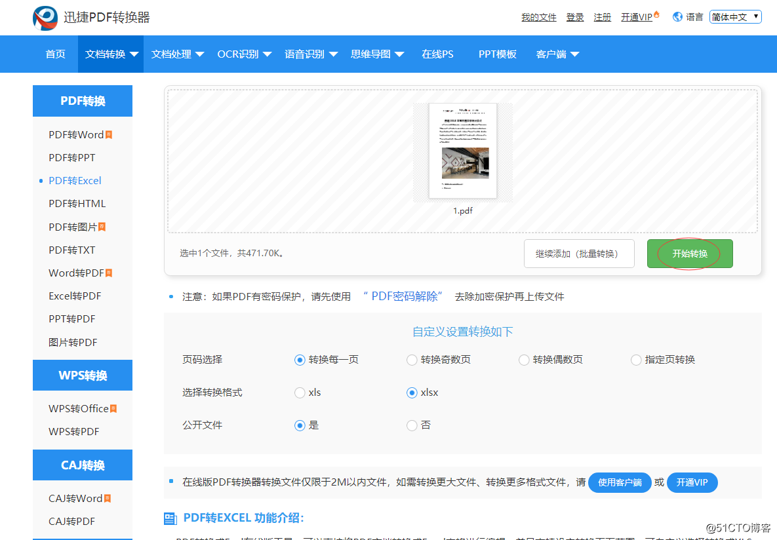Set 公开文件 to 否
The image size is (777, 540).
point(412,425)
